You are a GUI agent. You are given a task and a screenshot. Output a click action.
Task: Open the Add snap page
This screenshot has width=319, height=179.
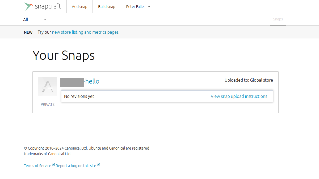pos(79,7)
